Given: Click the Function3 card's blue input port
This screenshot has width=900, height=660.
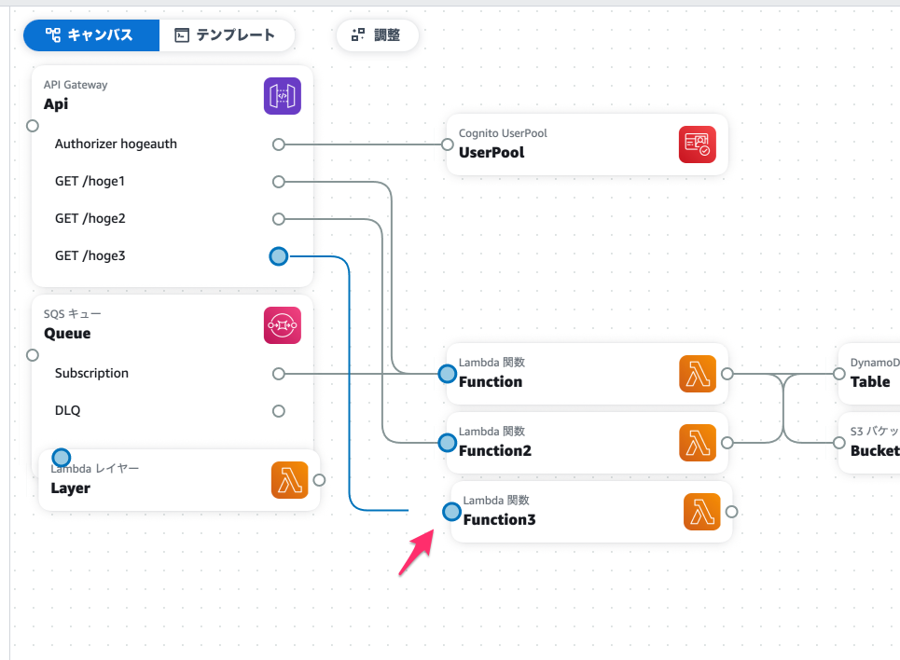Looking at the screenshot, I should coord(451,512).
